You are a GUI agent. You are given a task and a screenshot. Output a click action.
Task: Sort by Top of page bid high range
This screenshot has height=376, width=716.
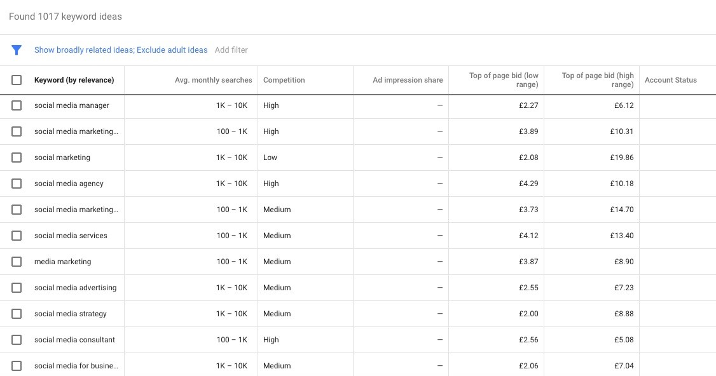(598, 80)
